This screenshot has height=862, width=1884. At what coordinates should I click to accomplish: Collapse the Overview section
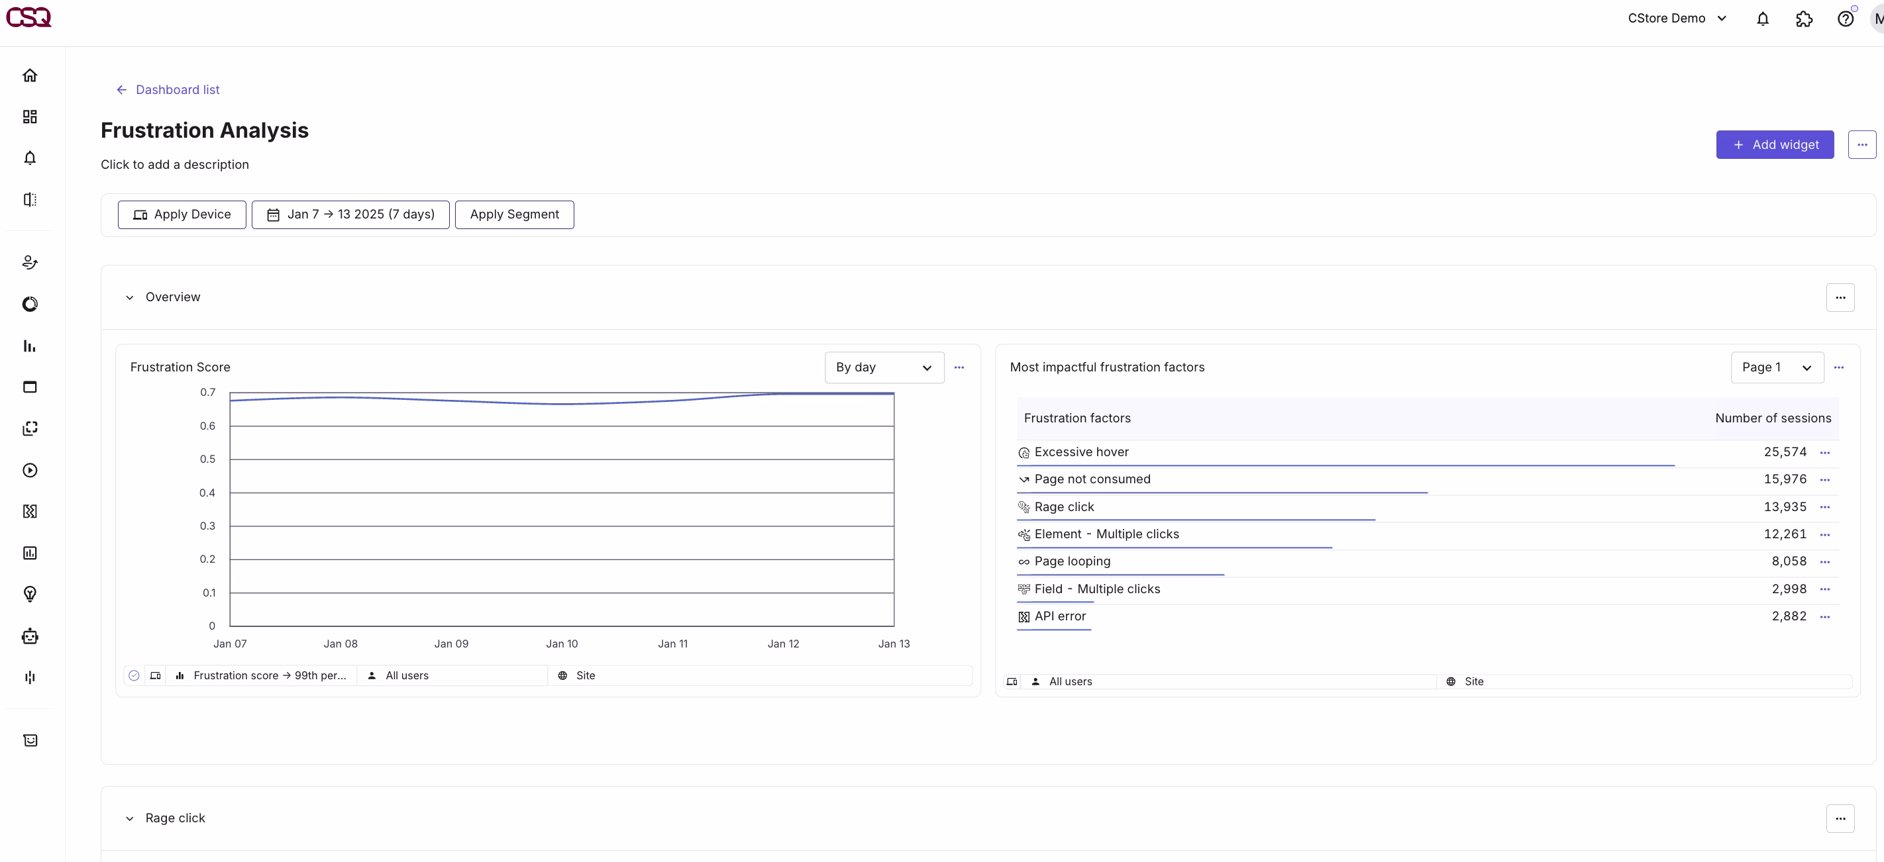pyautogui.click(x=129, y=297)
